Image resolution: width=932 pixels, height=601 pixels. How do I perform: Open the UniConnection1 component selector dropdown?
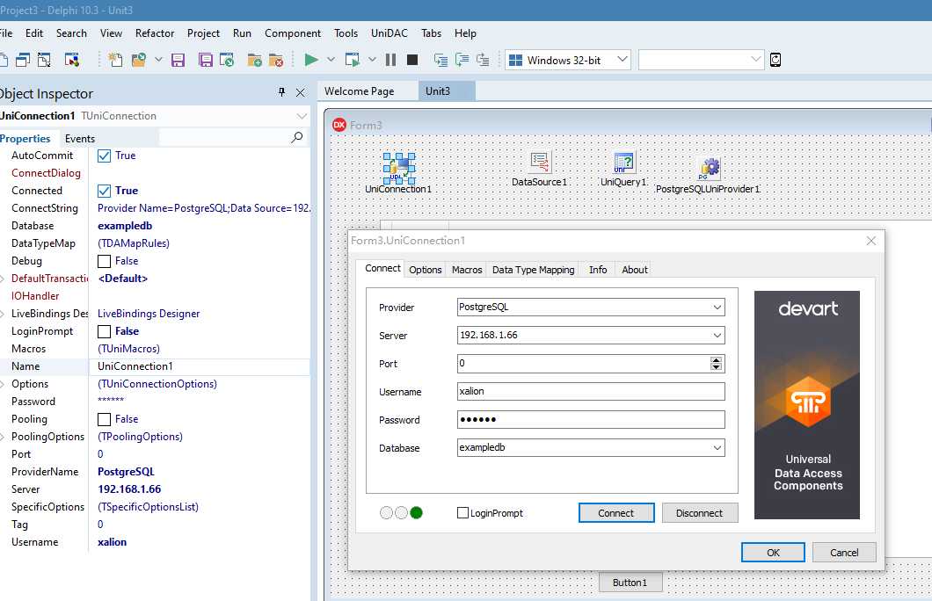(x=302, y=116)
